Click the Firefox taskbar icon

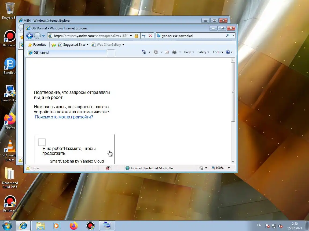pos(74,226)
